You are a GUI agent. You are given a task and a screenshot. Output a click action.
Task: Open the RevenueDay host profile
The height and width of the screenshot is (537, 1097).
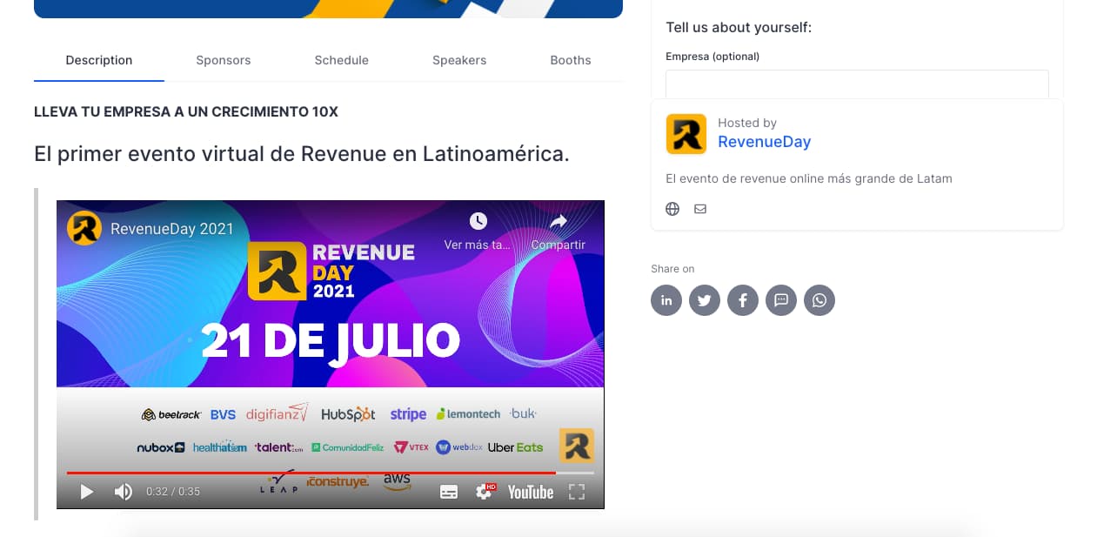point(764,141)
